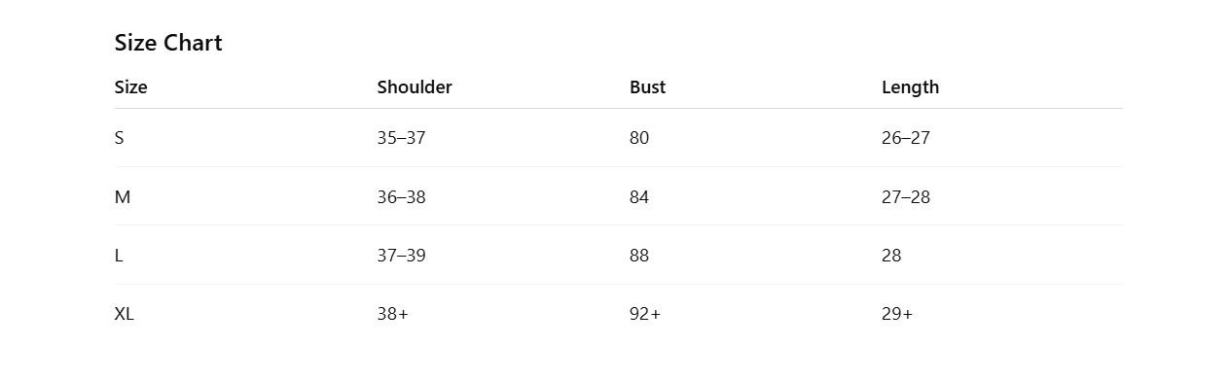Click the Size Chart heading

(x=168, y=43)
